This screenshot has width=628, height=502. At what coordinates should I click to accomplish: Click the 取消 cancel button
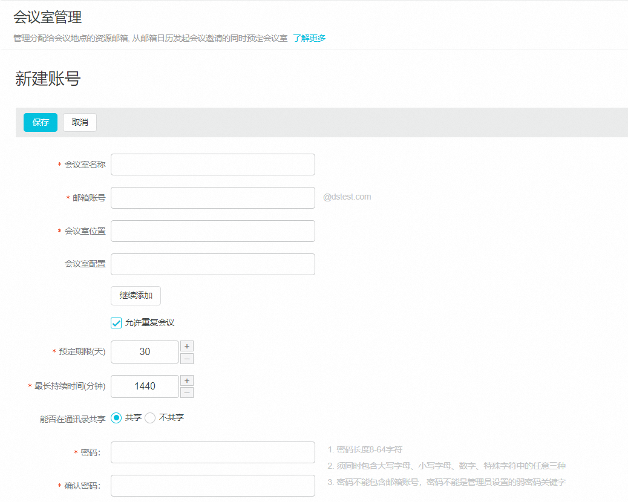80,122
